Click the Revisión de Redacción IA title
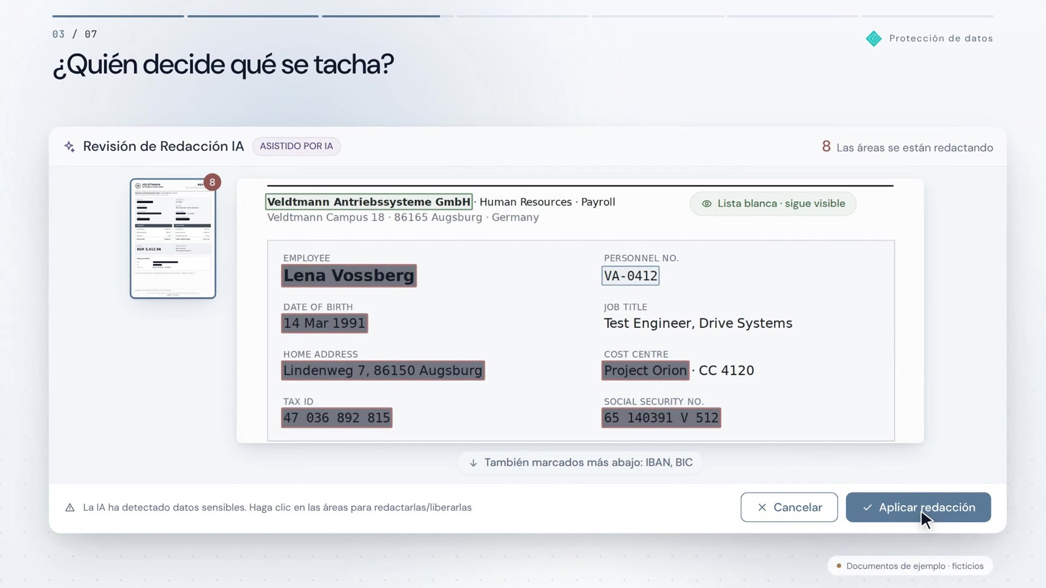The height and width of the screenshot is (588, 1046). tap(163, 146)
